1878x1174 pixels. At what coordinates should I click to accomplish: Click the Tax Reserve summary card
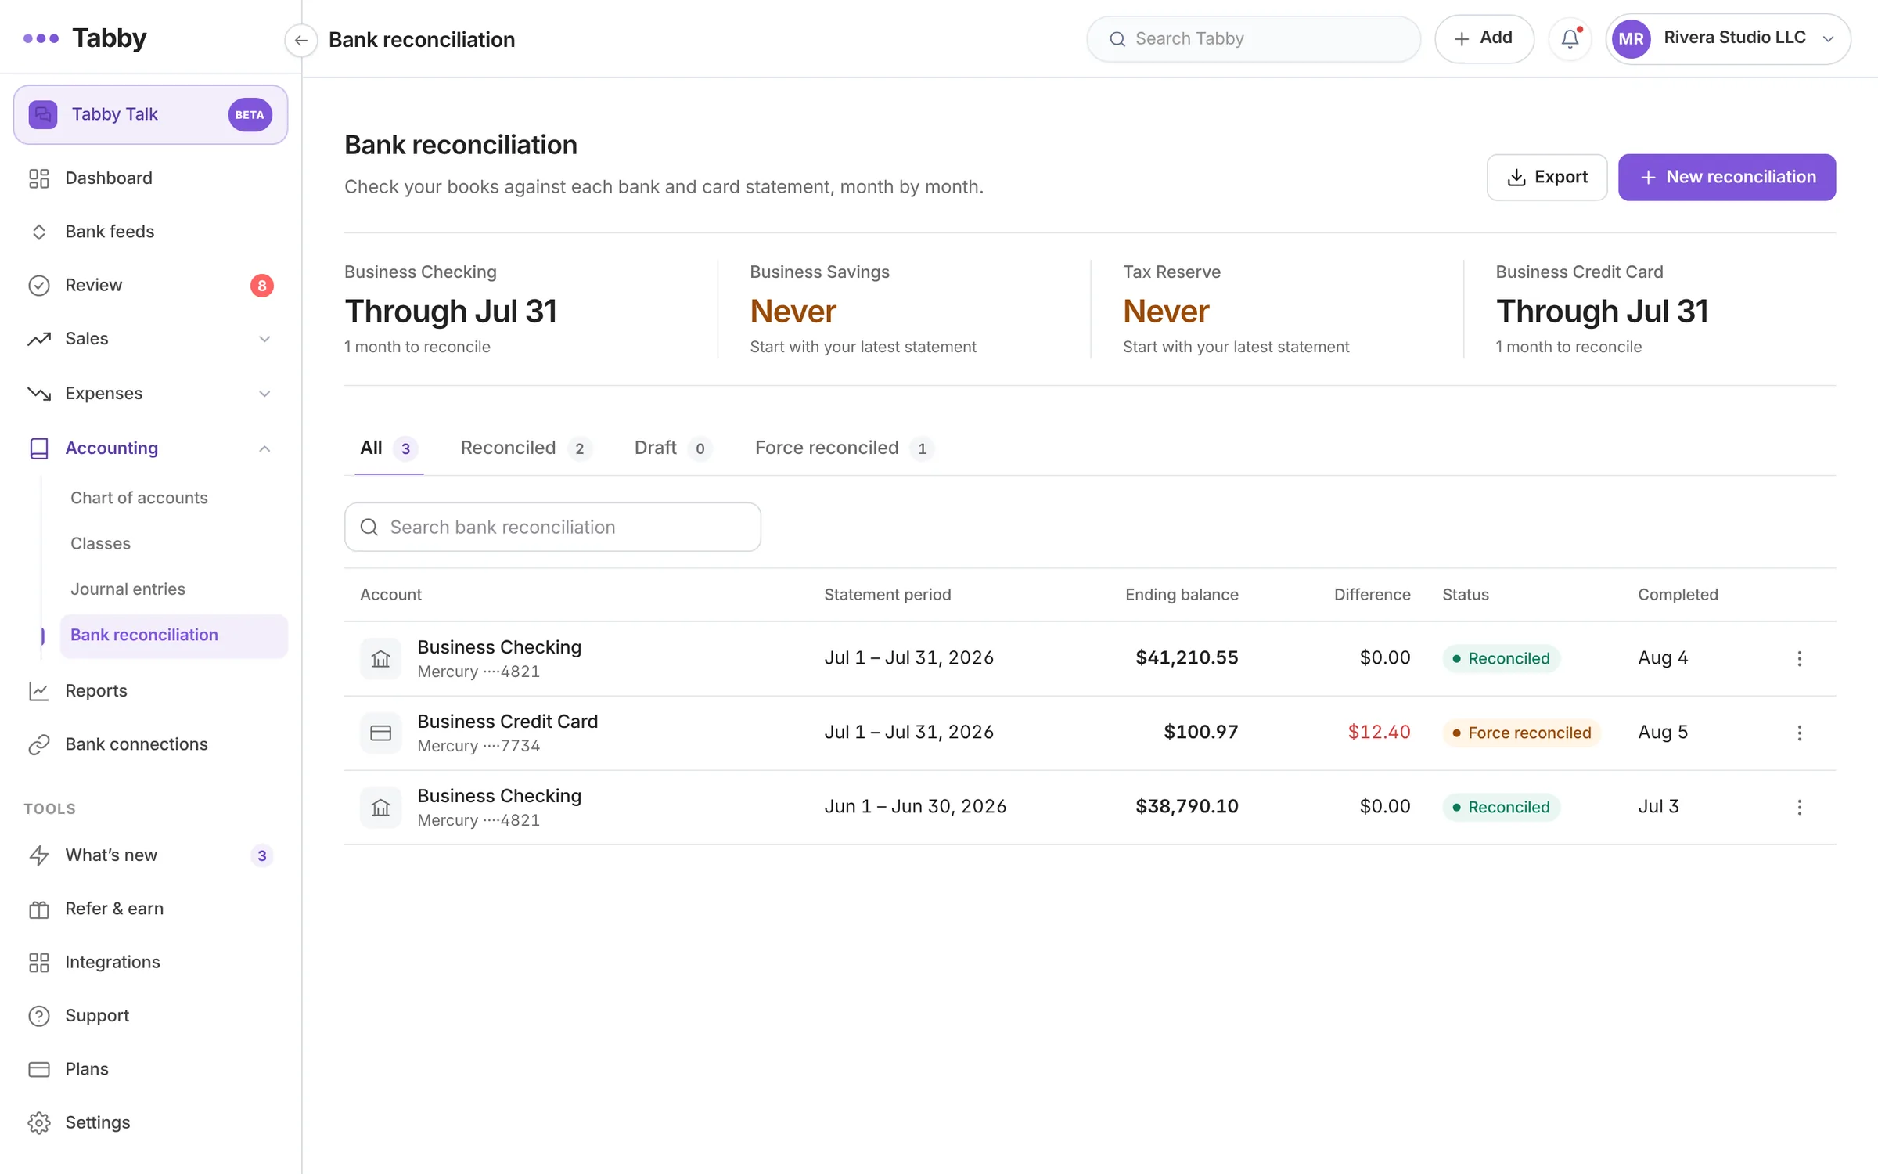1276,310
